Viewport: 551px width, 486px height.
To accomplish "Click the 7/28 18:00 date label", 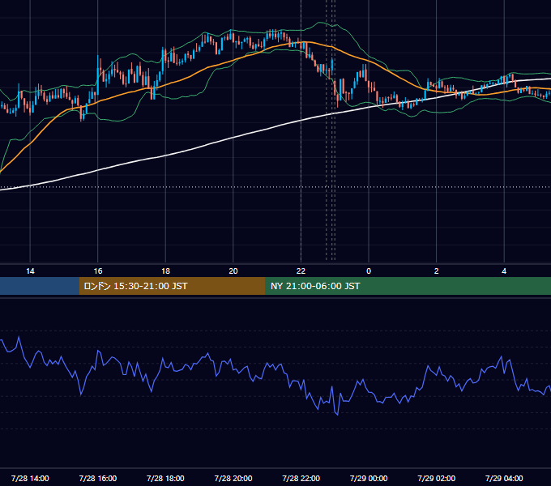I will tap(165, 478).
